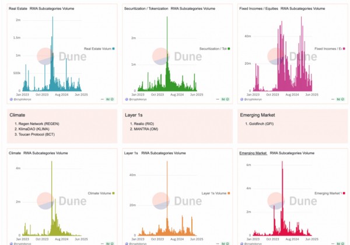The image size is (350, 245).
Task: Toggle the Securitization / Tokenization legend series
Action: pyautogui.click(x=215, y=49)
